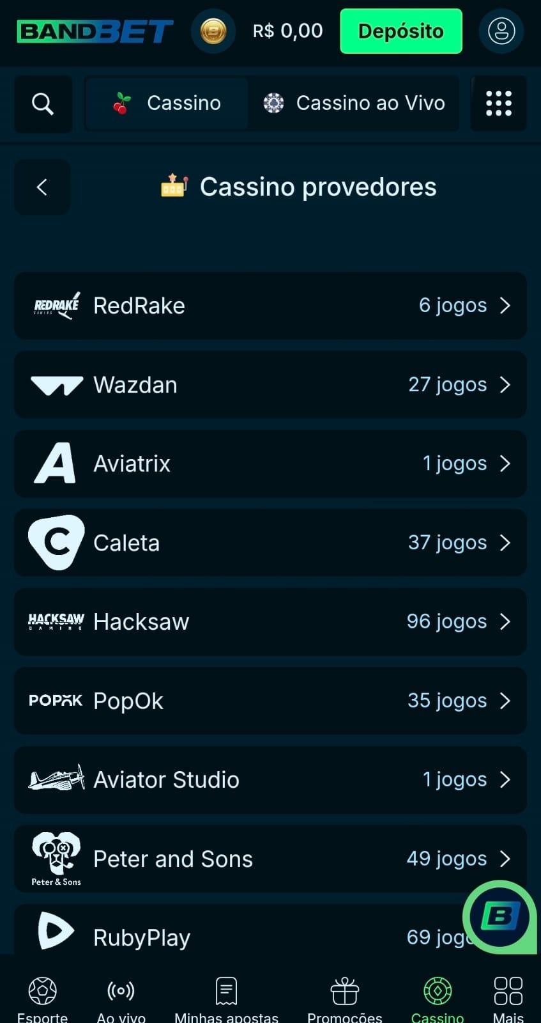Open Minhas apostas in the bottom bar
This screenshot has width=541, height=1023.
pyautogui.click(x=226, y=999)
